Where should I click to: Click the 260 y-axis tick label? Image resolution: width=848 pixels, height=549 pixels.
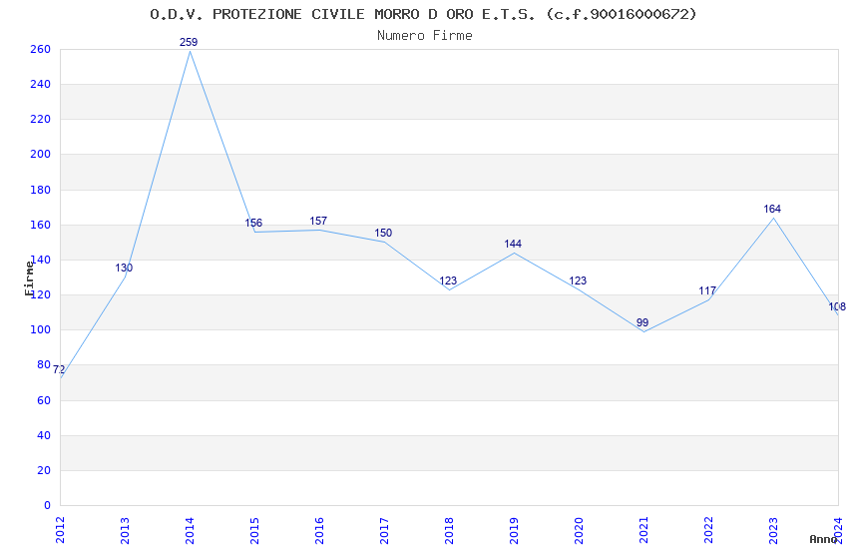click(x=41, y=49)
